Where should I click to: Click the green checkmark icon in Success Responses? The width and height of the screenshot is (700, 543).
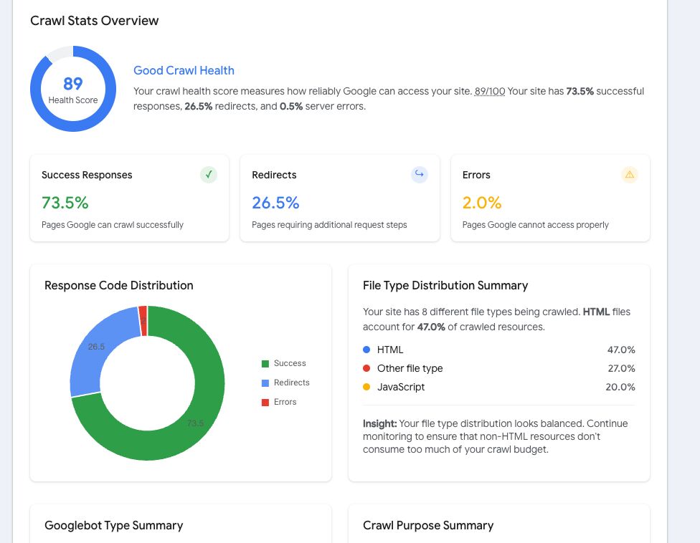pyautogui.click(x=209, y=175)
